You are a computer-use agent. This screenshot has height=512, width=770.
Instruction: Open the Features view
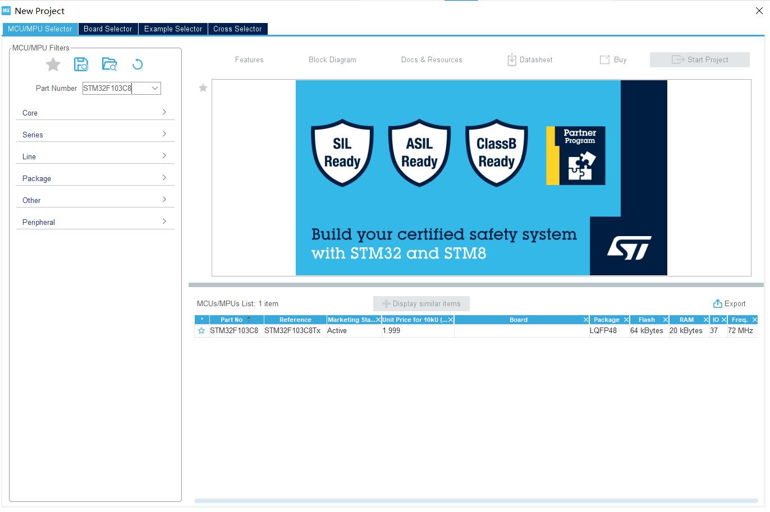[x=249, y=59]
